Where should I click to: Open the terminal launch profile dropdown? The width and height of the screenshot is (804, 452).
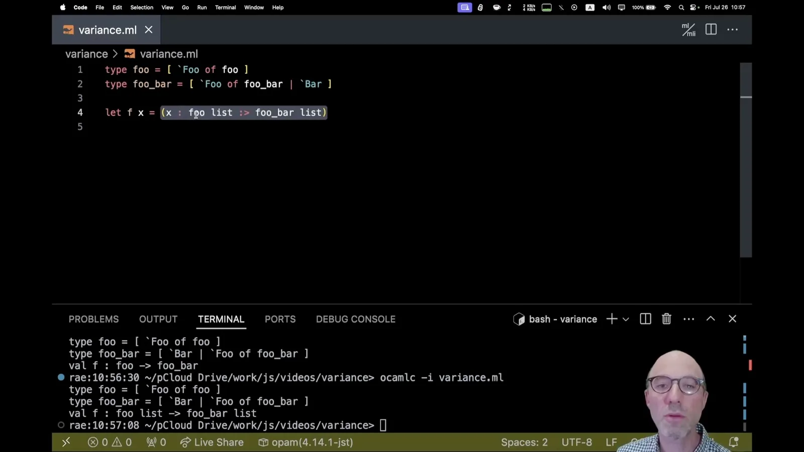point(626,319)
